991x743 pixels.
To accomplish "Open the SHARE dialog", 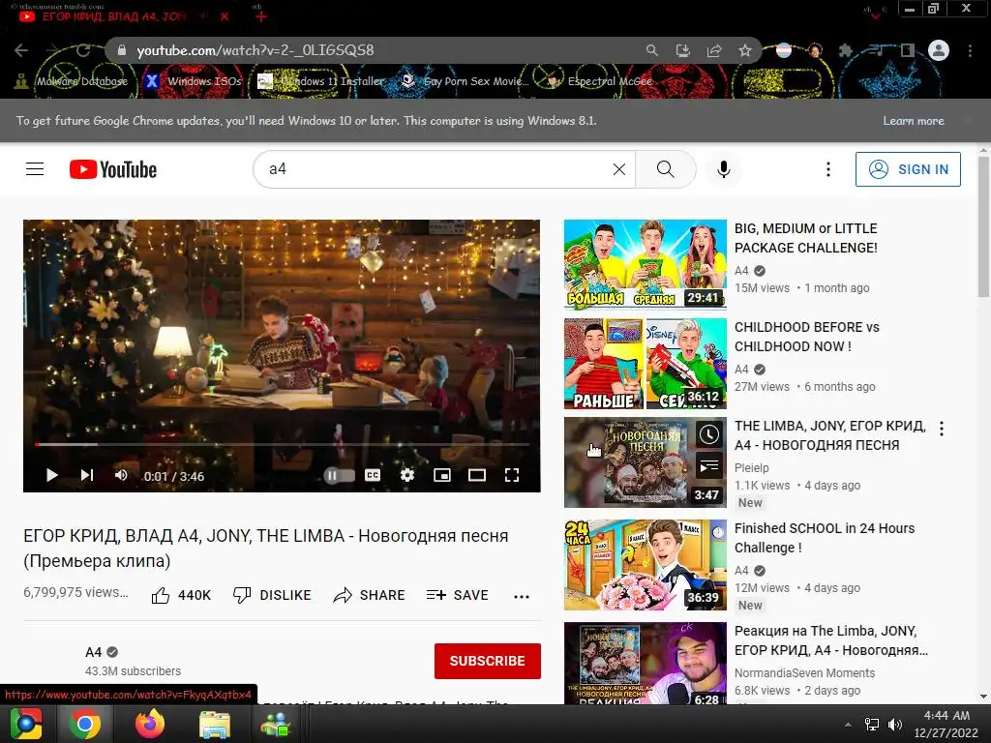I will click(369, 595).
